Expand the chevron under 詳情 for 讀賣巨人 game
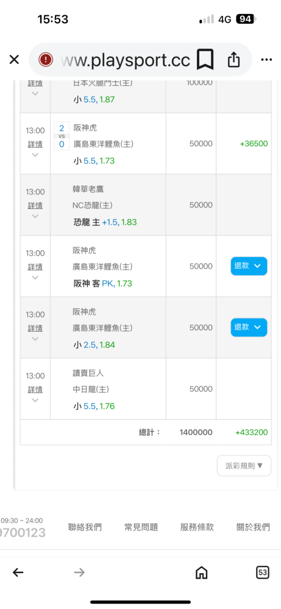Screen dimensions: 281x609 point(35,400)
